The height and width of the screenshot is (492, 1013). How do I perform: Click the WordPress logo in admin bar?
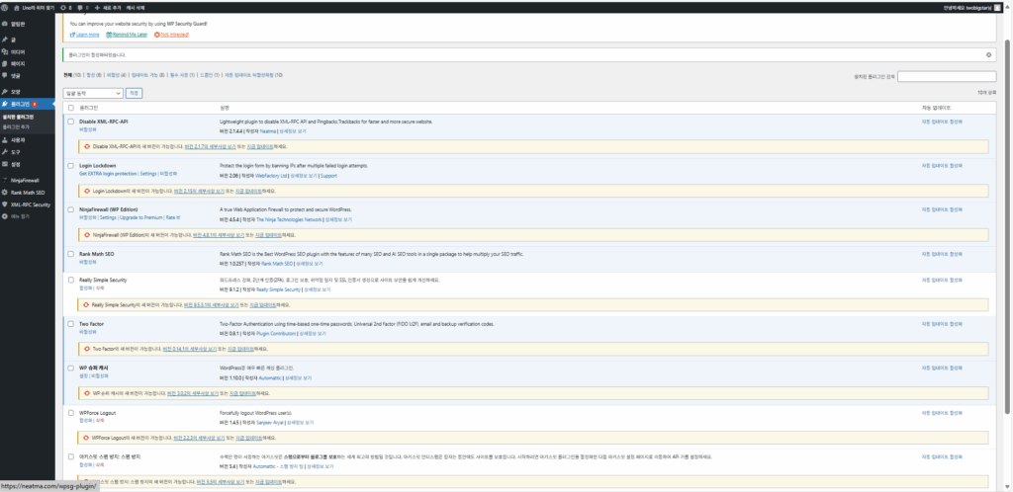(x=5, y=6)
